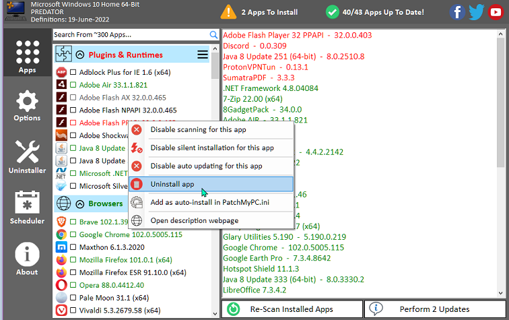509x320 pixels.
Task: Click the Adblock Plus ABP icon
Action: coord(61,72)
